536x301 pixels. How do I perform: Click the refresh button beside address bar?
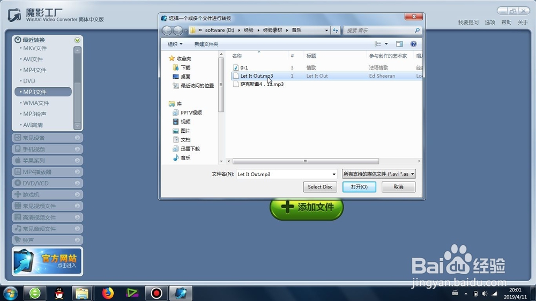336,31
